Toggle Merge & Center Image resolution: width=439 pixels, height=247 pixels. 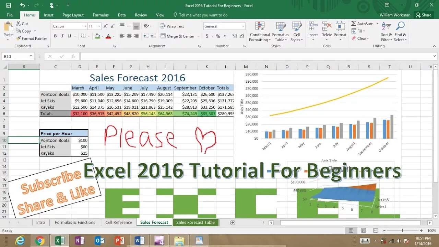[x=178, y=36]
